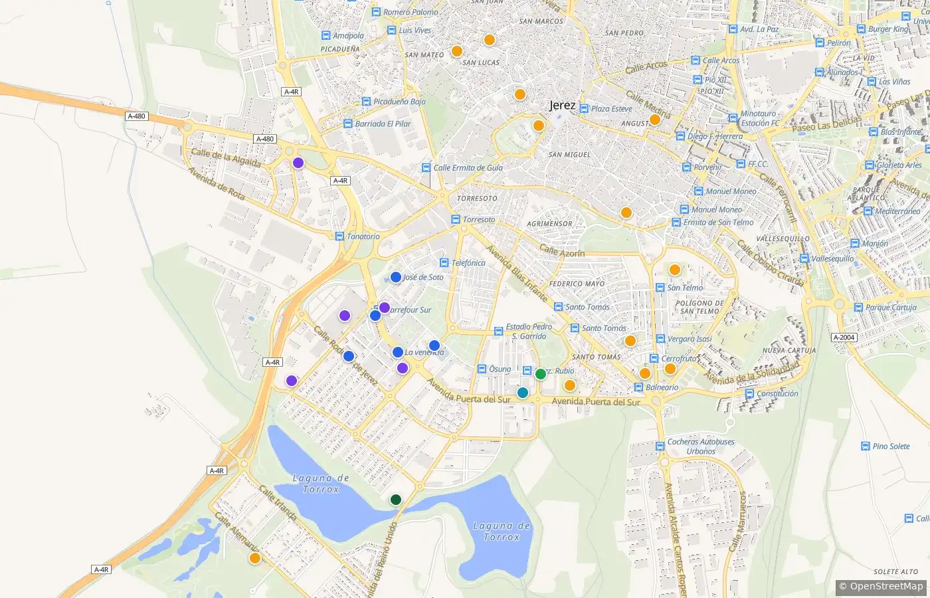Viewport: 930px width, 598px height.
Task: Click the Calle Arcos bus stop icon
Action: point(696,60)
